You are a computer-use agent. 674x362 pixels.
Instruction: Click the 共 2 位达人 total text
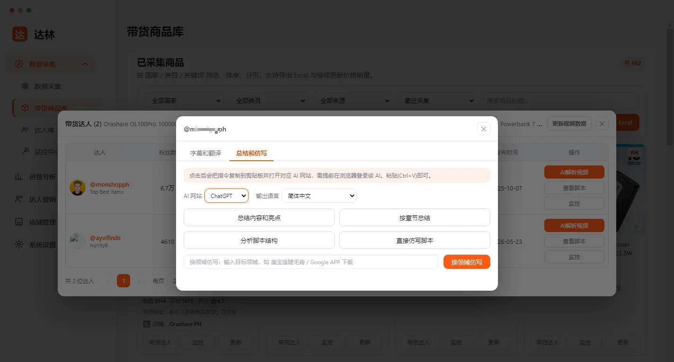tap(80, 281)
